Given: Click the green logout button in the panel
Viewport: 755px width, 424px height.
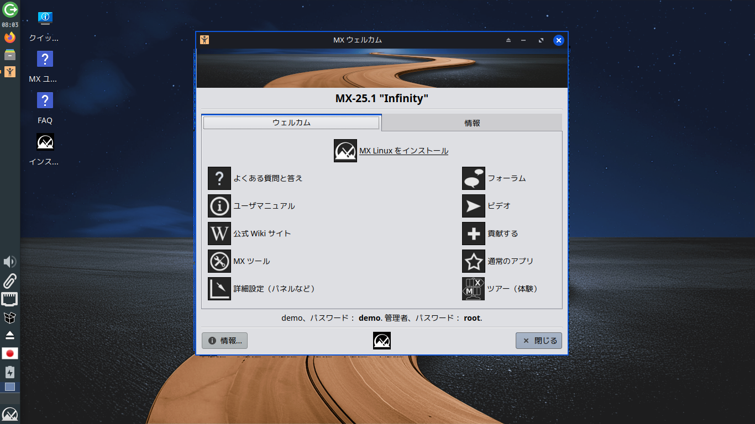Looking at the screenshot, I should [10, 9].
